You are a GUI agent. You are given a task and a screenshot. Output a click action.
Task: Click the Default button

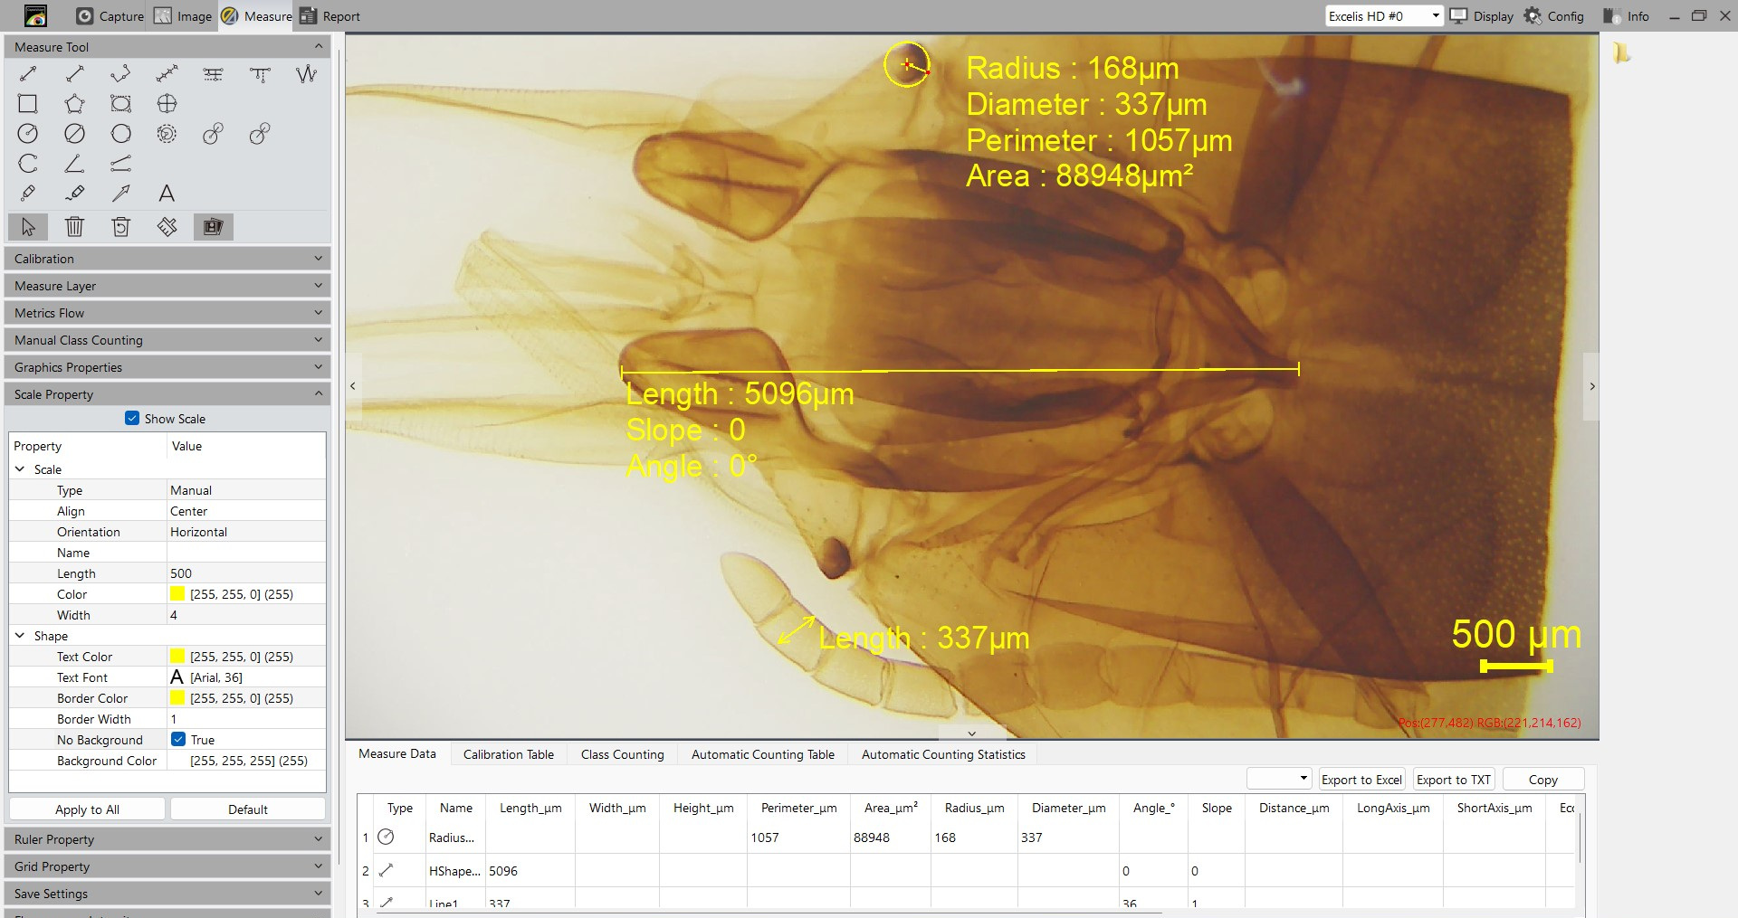[248, 809]
